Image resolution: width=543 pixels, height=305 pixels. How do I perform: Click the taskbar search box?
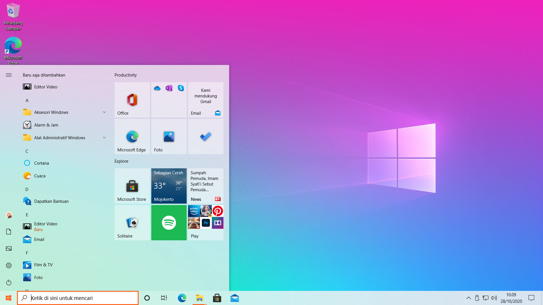point(78,298)
